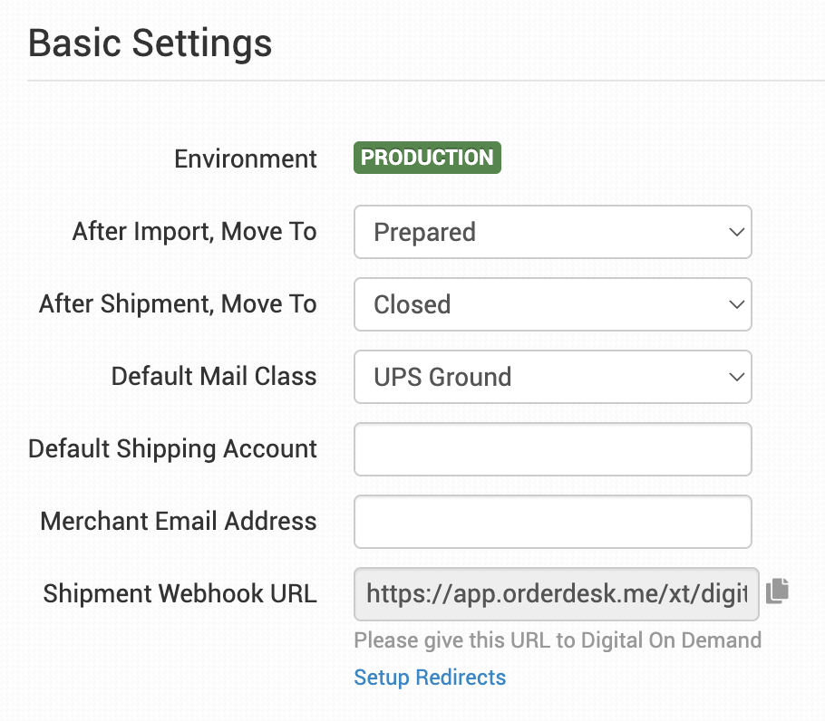The width and height of the screenshot is (825, 721).
Task: Click the read-only webhook URL text box
Action: [556, 594]
